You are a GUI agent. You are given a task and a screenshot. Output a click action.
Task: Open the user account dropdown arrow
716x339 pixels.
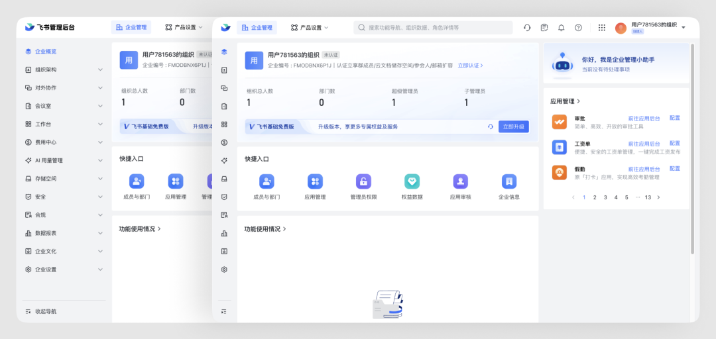(684, 28)
